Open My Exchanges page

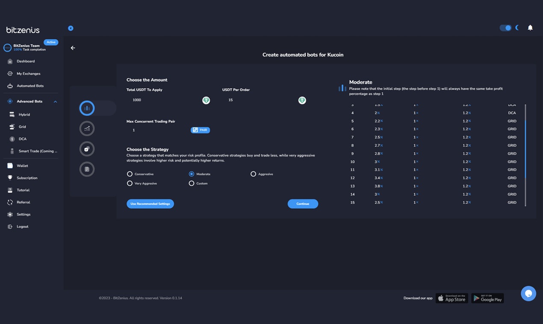point(28,74)
